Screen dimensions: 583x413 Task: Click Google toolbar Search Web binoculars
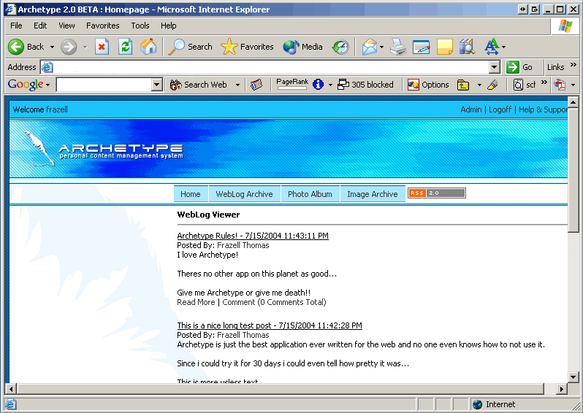coord(199,85)
